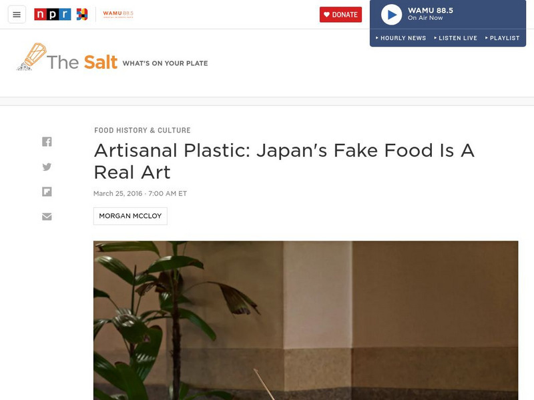This screenshot has width=534, height=400.
Task: Open author Morgan McCloy's page
Action: [x=130, y=216]
